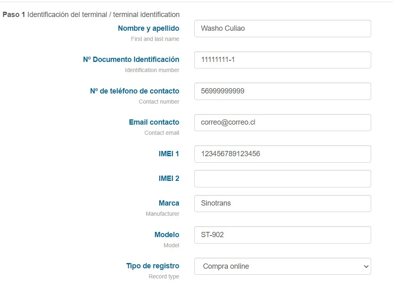
Task: Click the "Paso 1" step heading
Action: tap(14, 15)
